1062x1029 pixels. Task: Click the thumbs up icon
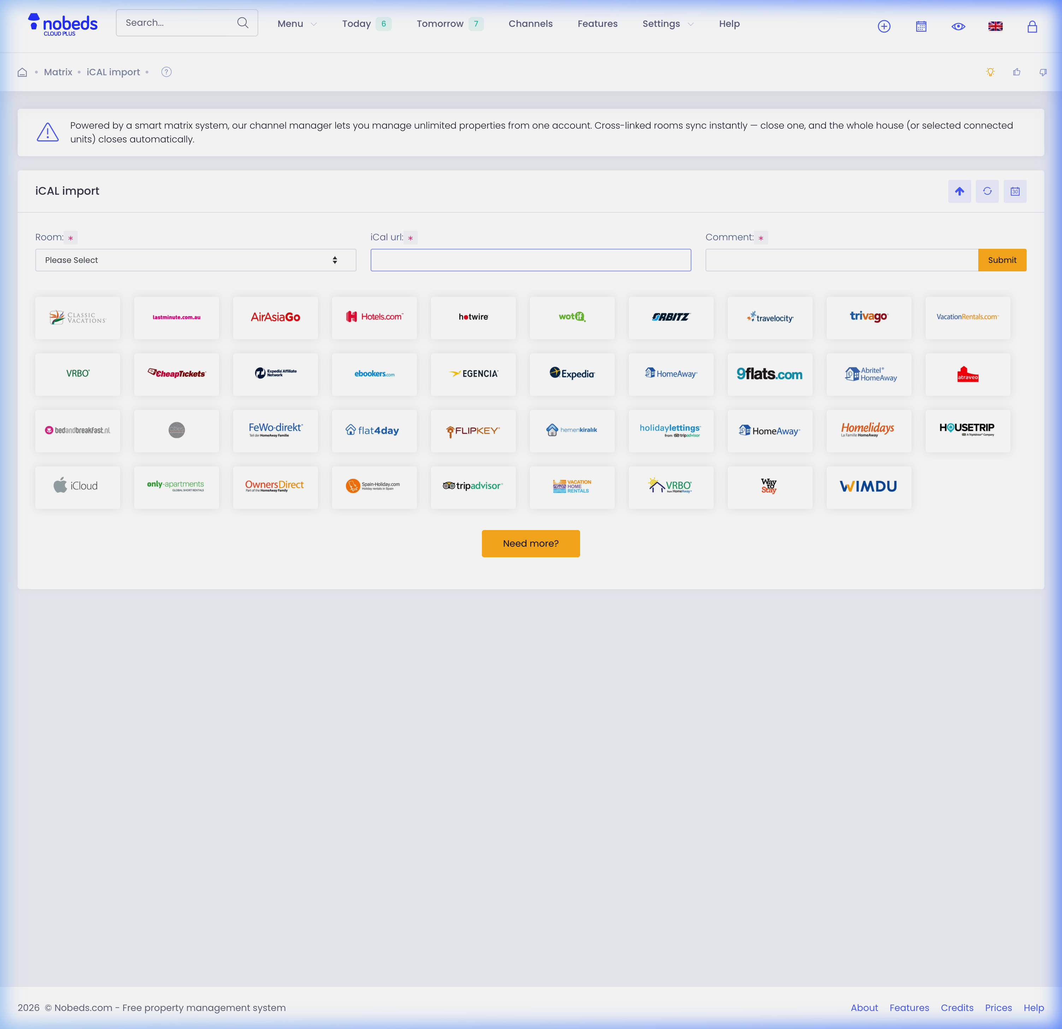click(x=1016, y=72)
